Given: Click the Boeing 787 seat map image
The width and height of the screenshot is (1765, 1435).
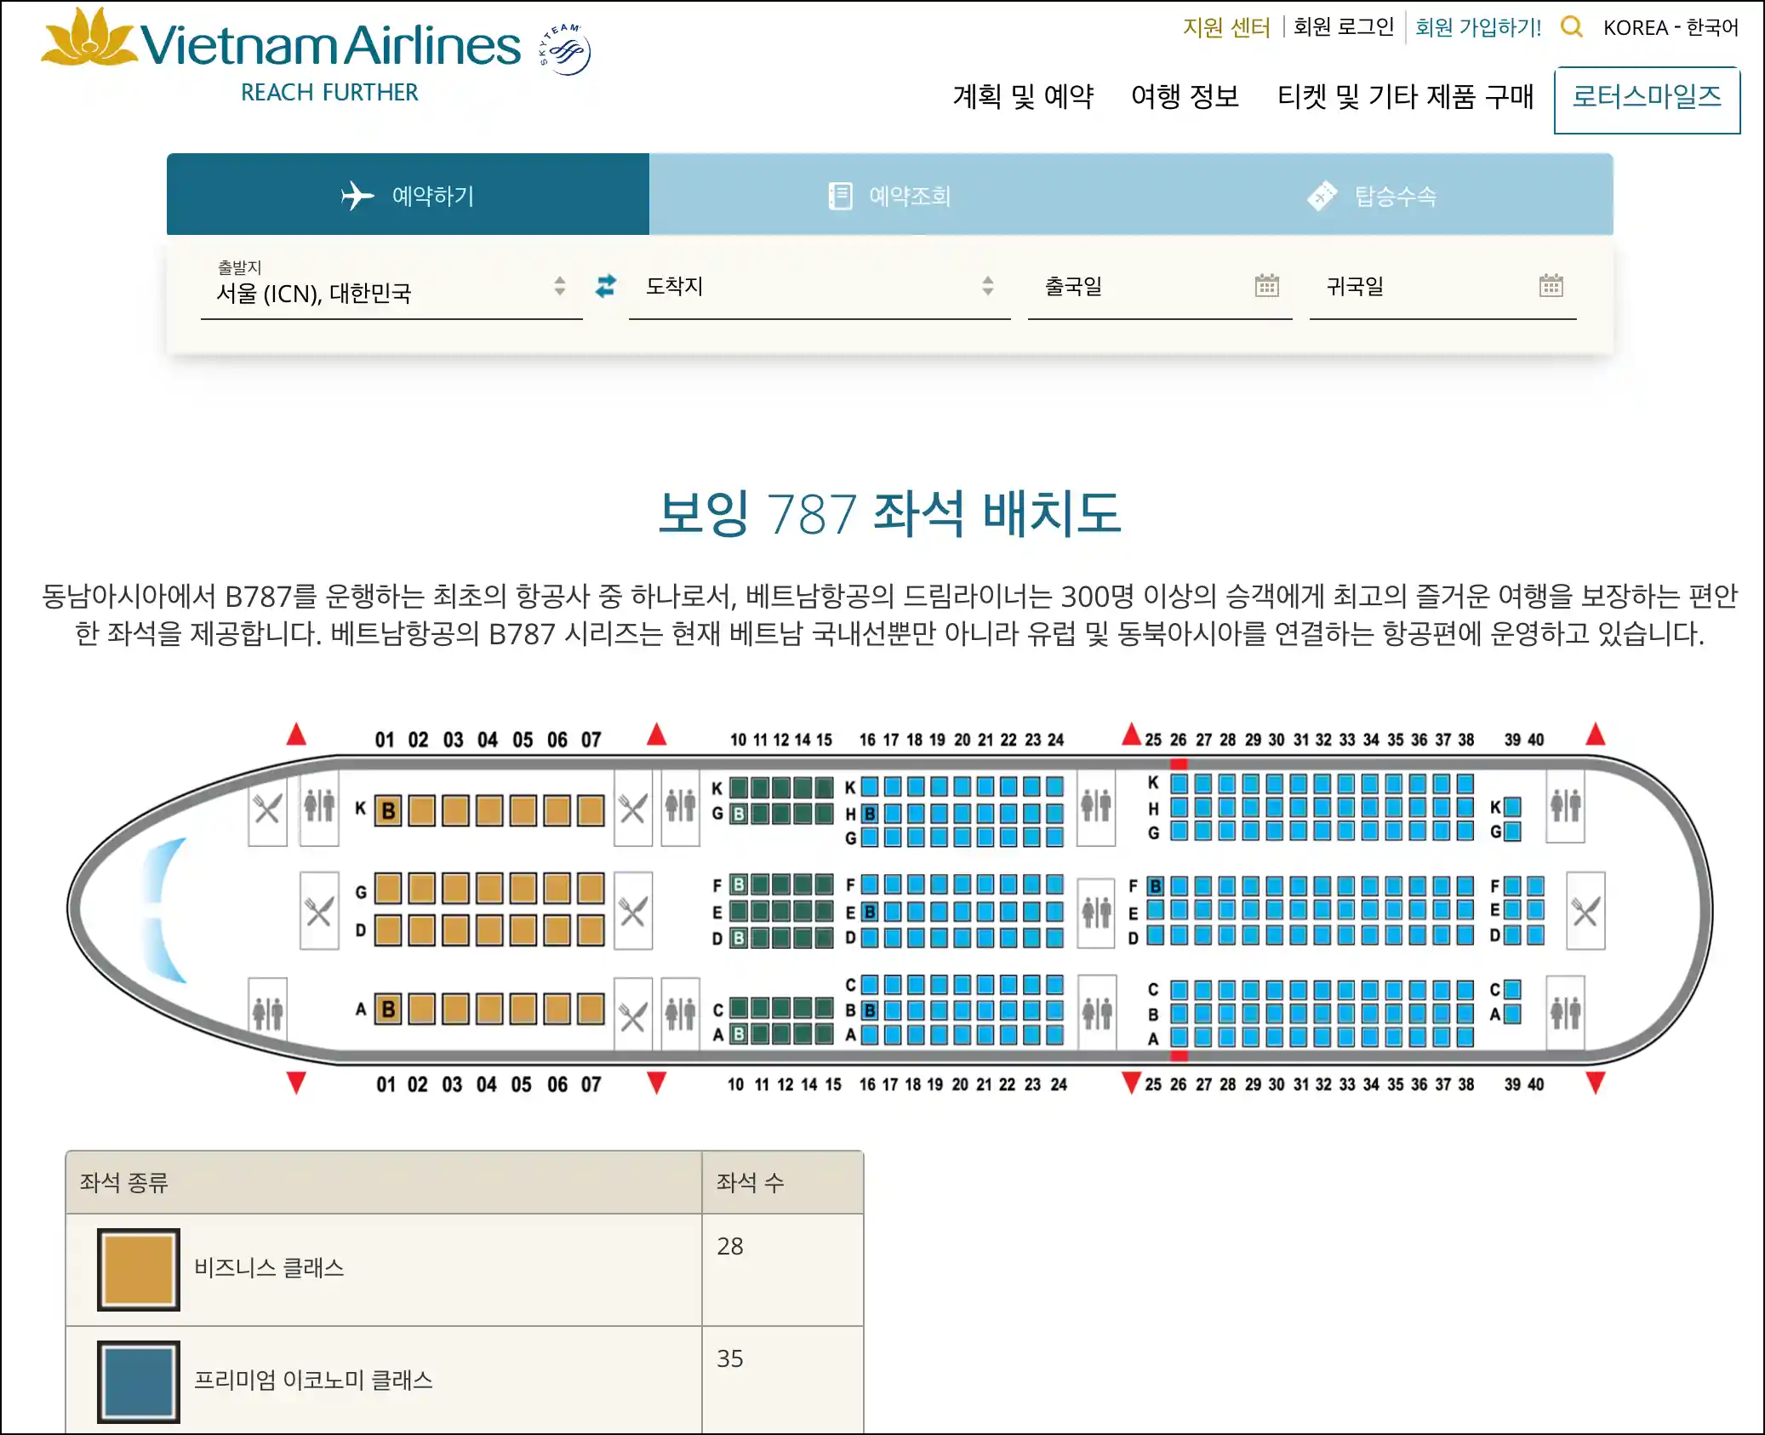Looking at the screenshot, I should click(890, 909).
